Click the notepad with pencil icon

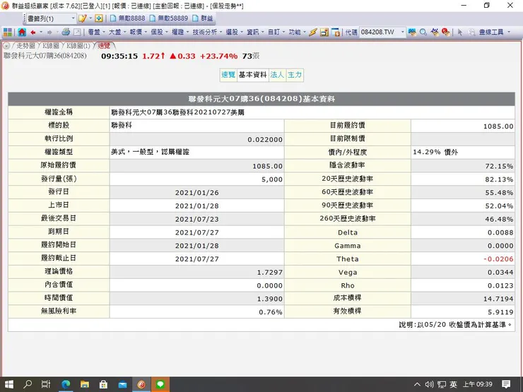pyautogui.click(x=82, y=18)
